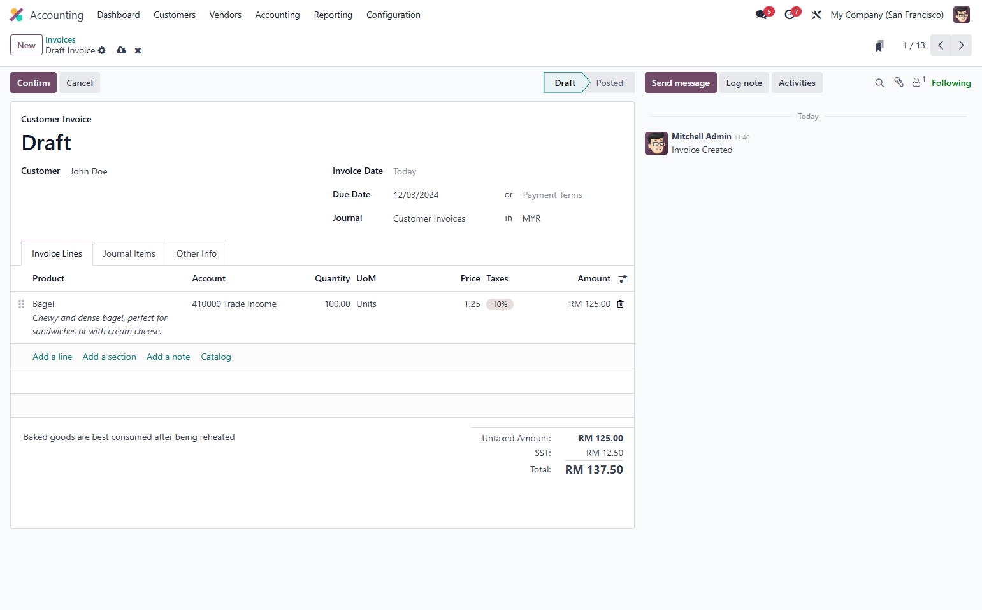The height and width of the screenshot is (610, 982).
Task: Click the Invoices breadcrumb link
Action: [60, 39]
